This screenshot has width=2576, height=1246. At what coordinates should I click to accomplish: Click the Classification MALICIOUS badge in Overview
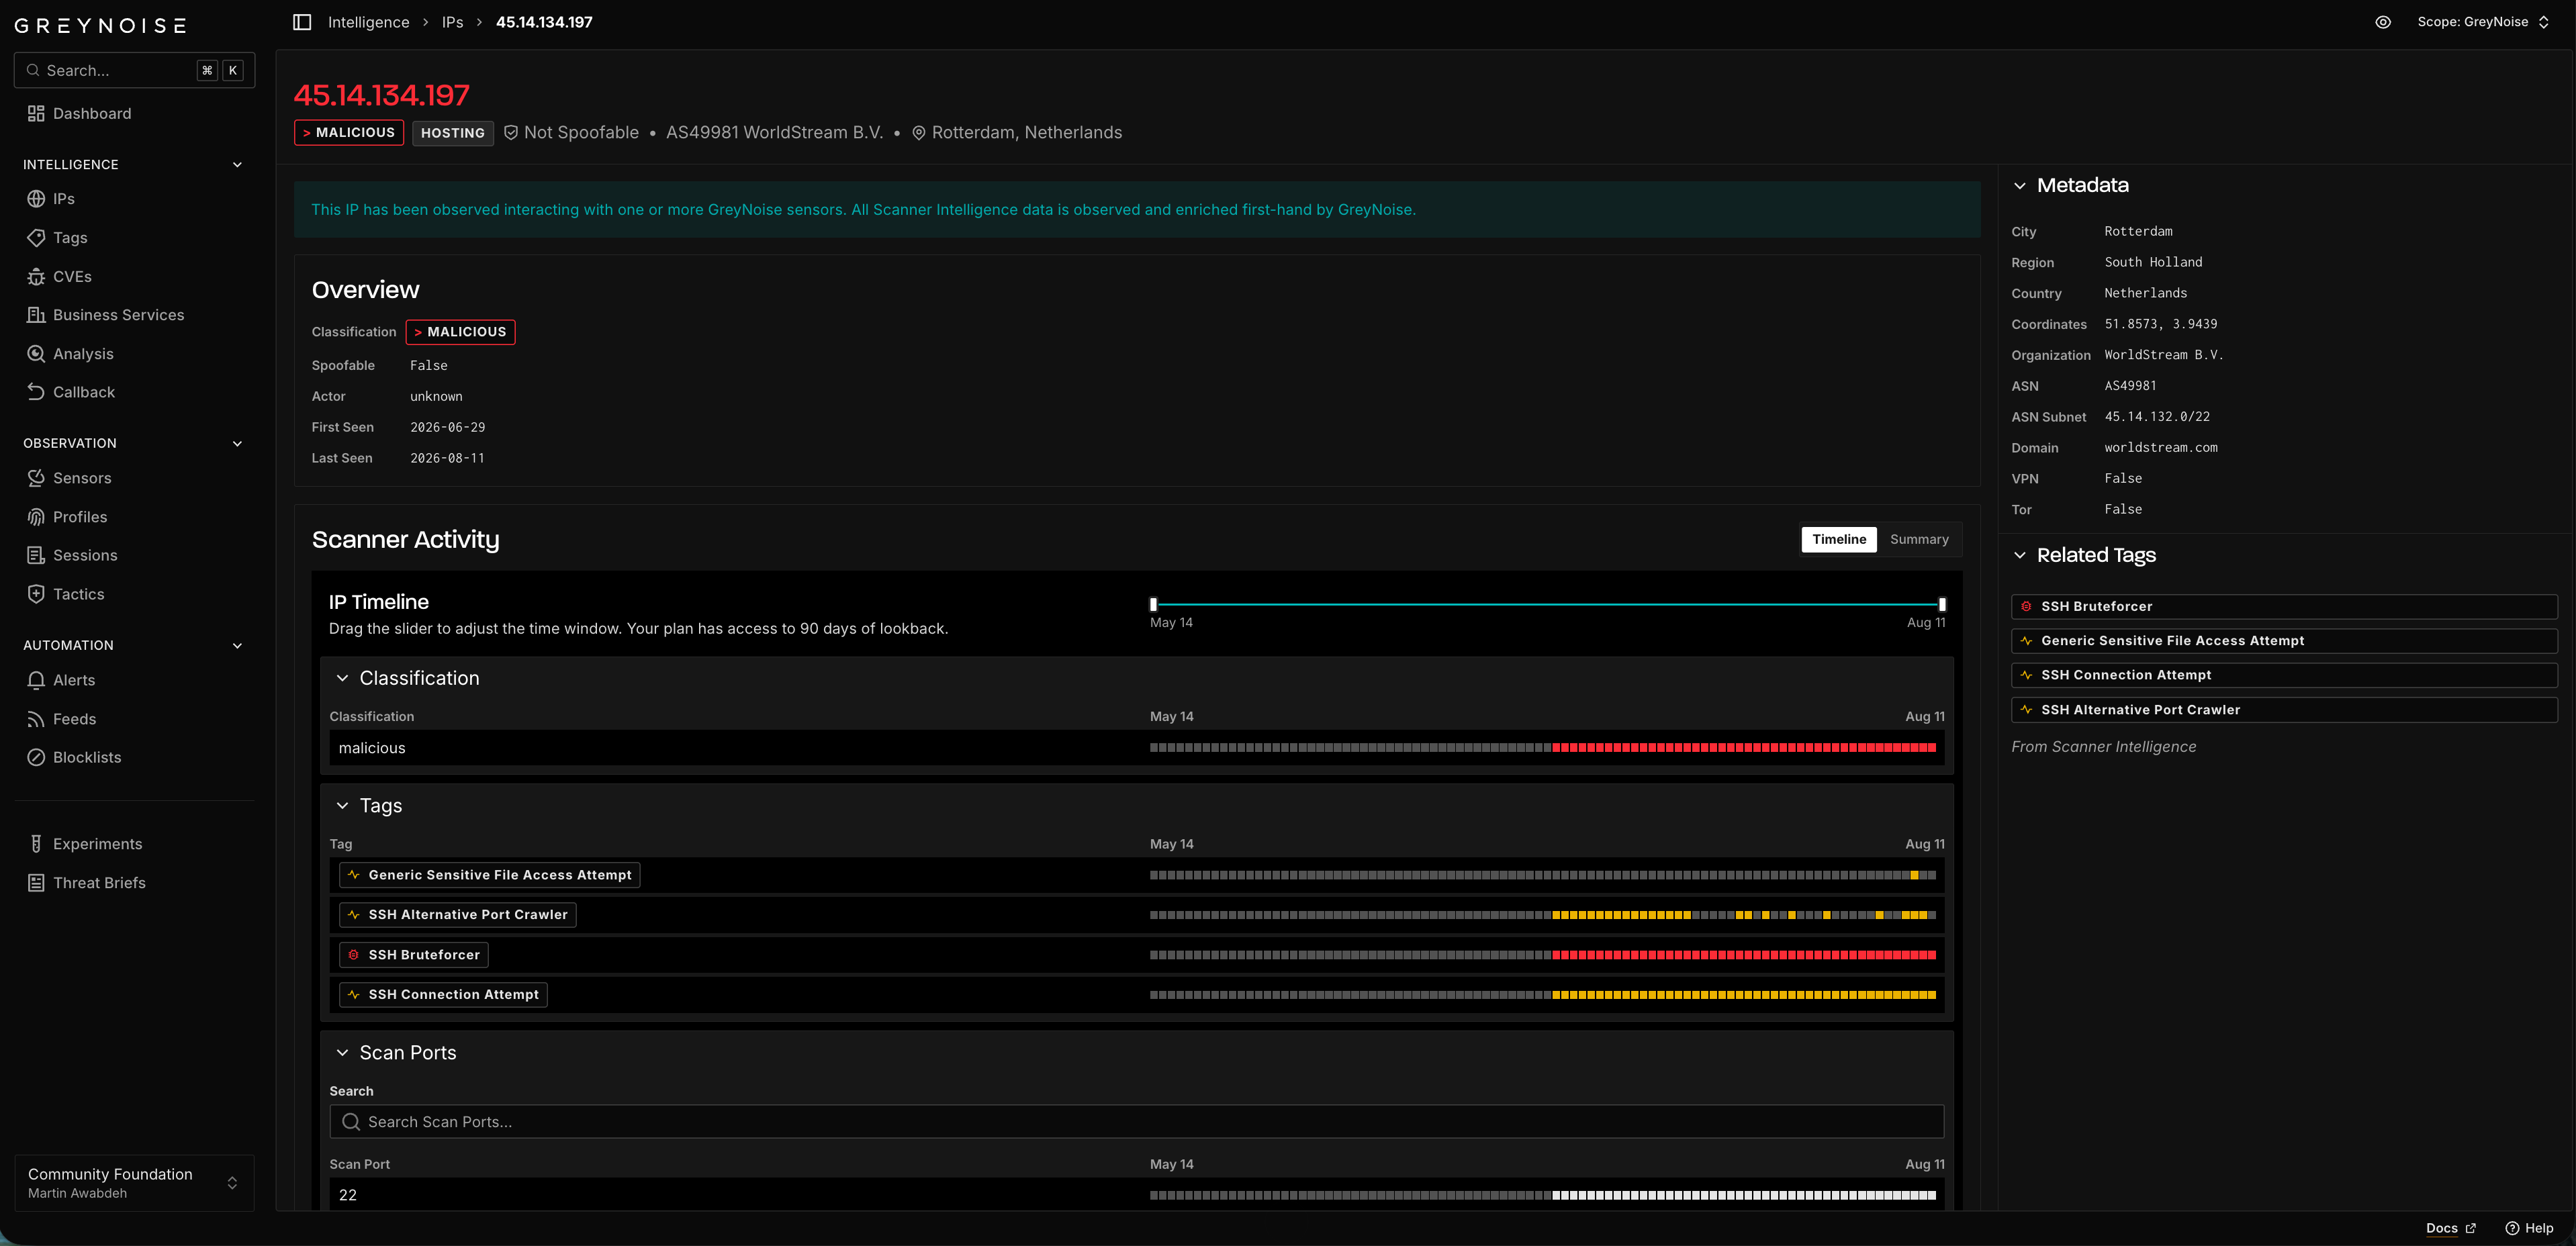click(461, 332)
